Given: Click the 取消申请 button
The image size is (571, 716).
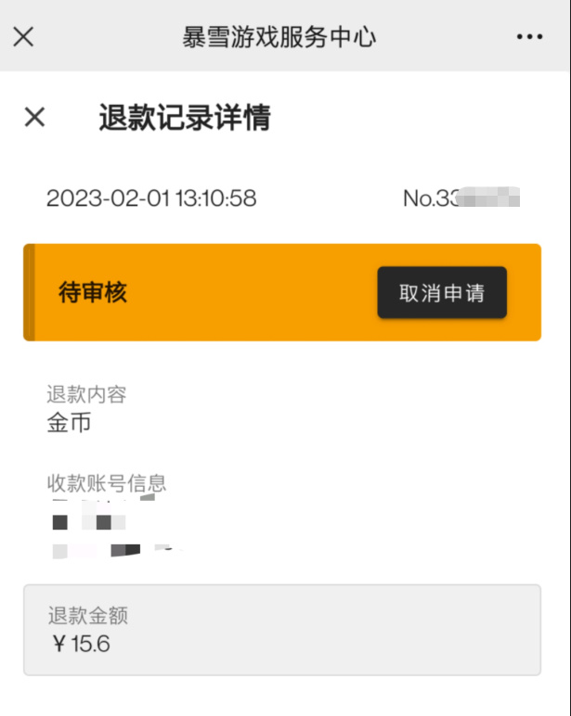Looking at the screenshot, I should click(x=442, y=292).
